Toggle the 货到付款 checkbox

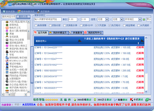click(x=50, y=25)
